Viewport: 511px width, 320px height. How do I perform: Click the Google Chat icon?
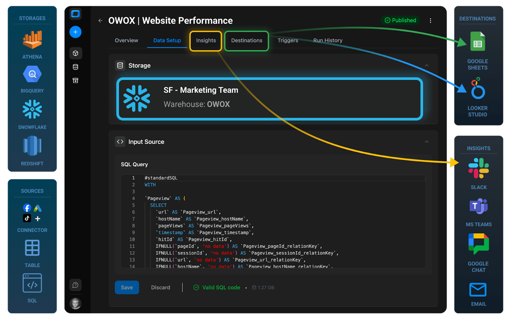point(479,244)
